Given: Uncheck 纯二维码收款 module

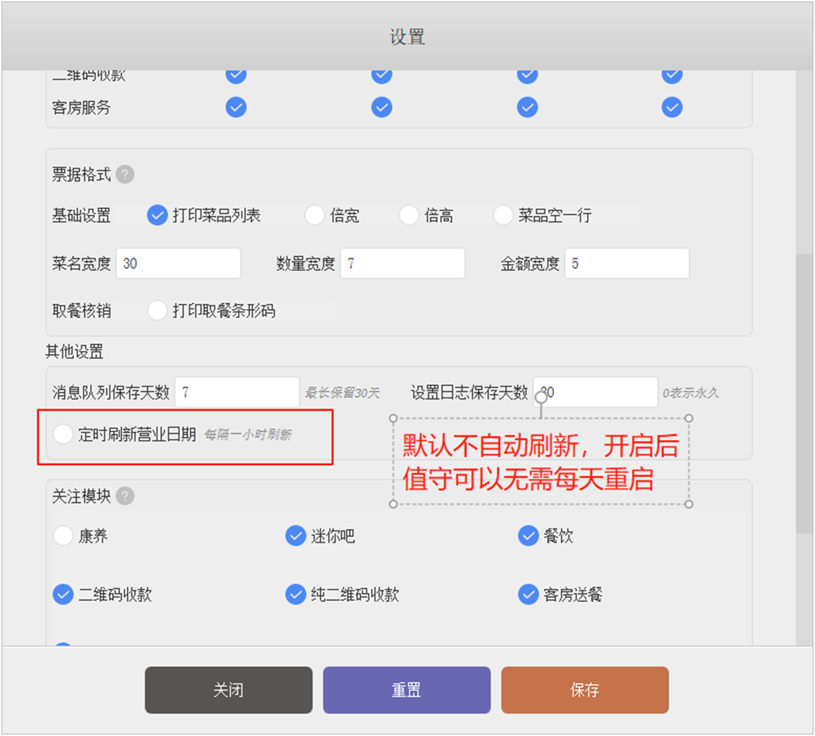Looking at the screenshot, I should (x=296, y=594).
